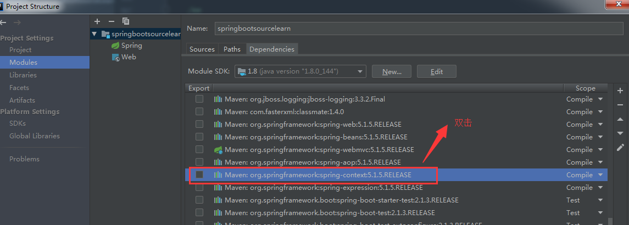Open Global Libraries settings
629x225 pixels.
[35, 136]
